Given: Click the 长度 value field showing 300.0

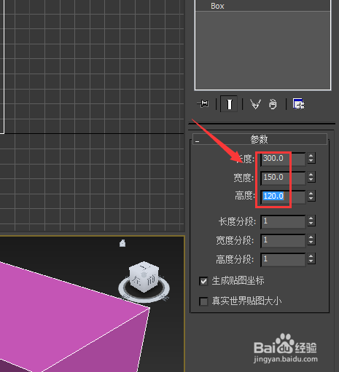Looking at the screenshot, I should (283, 159).
